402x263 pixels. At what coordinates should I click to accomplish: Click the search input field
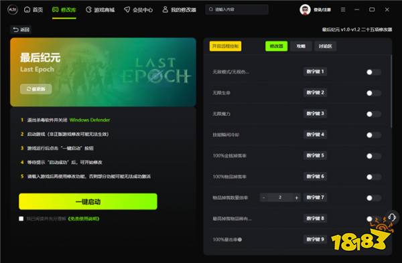[237, 9]
